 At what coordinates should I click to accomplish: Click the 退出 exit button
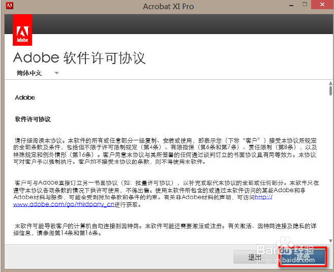(256, 257)
